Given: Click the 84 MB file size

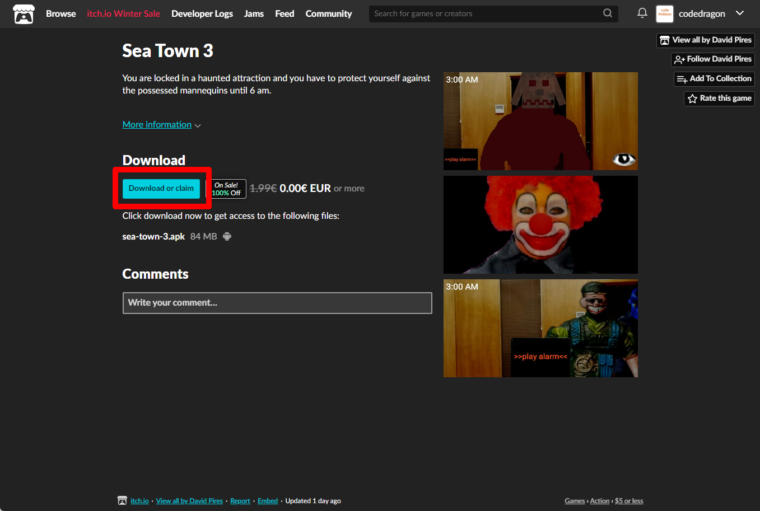Looking at the screenshot, I should pyautogui.click(x=203, y=236).
